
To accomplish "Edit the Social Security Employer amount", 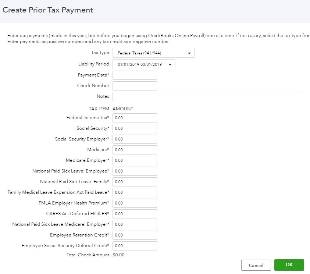I will (135, 139).
